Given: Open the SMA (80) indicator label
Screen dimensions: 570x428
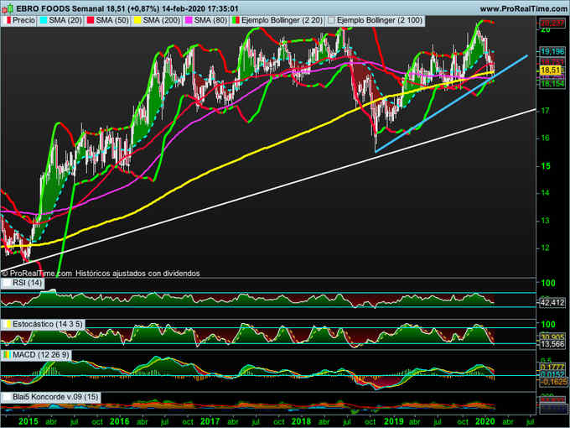Looking at the screenshot, I should click(x=211, y=21).
